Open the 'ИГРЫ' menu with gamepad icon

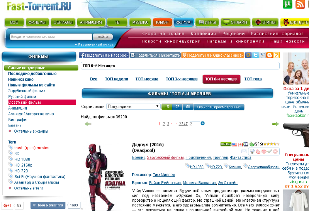pyautogui.click(x=207, y=22)
